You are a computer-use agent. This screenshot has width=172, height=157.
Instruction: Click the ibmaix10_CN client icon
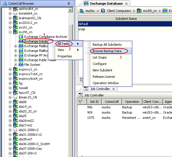click(15, 97)
